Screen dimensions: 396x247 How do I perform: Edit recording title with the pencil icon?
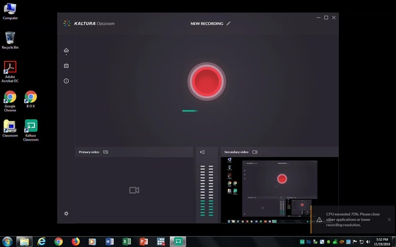tap(228, 23)
